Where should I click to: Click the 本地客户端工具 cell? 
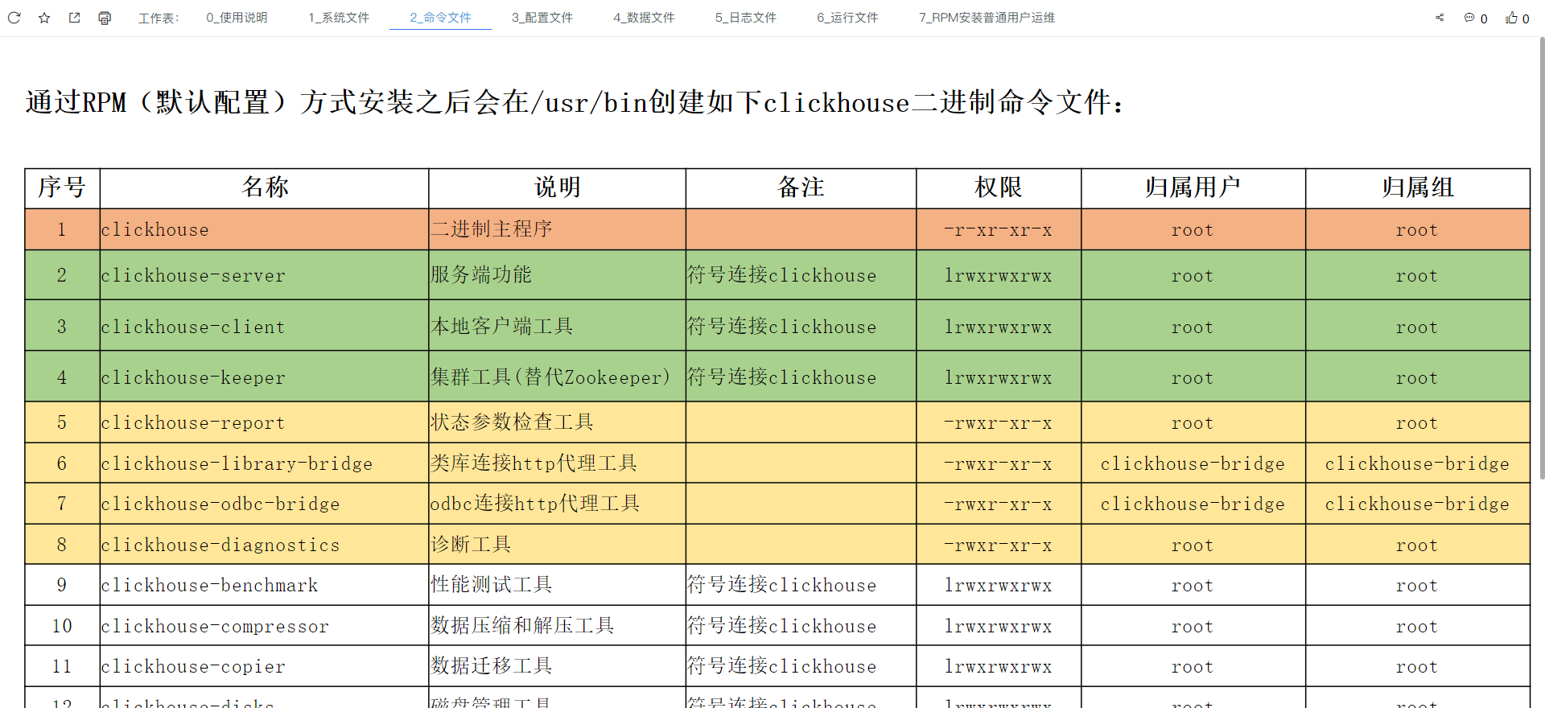coord(558,326)
